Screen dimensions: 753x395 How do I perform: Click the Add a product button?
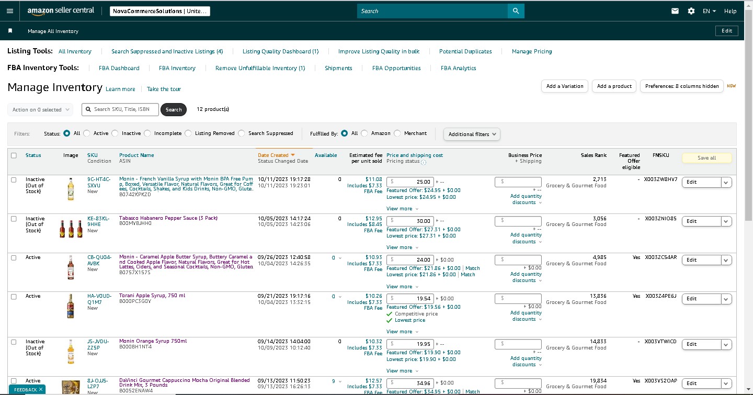pyautogui.click(x=614, y=86)
